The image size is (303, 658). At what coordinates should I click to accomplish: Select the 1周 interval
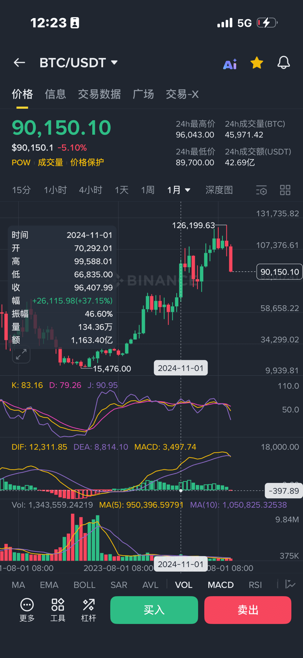point(148,190)
